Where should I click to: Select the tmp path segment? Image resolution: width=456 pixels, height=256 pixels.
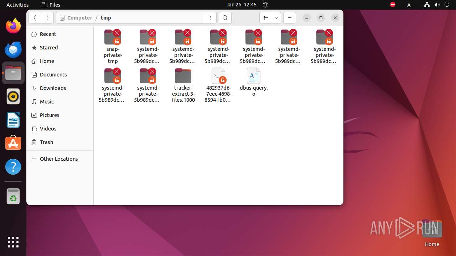tap(106, 18)
